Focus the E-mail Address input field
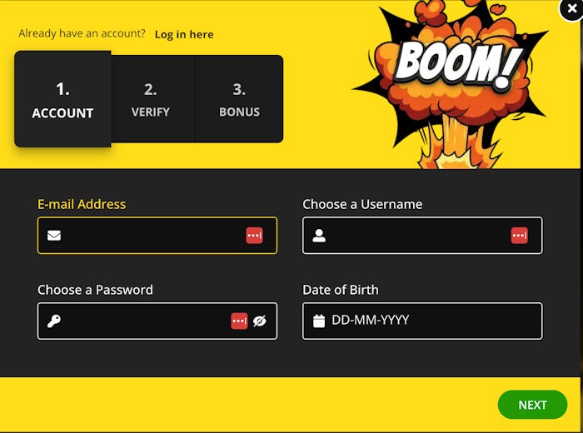 (150, 236)
